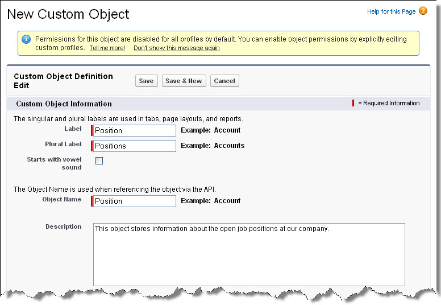The height and width of the screenshot is (305, 441).
Task: Click the Object Name field caption
Action: click(x=62, y=199)
